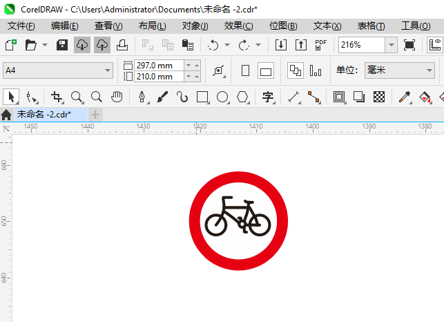Click the Import icon
The image size is (444, 322).
coord(281,45)
